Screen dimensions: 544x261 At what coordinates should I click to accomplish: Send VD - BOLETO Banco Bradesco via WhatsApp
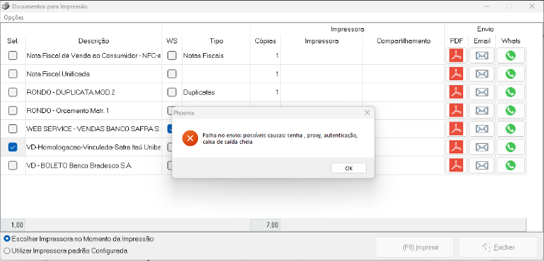pyautogui.click(x=511, y=166)
